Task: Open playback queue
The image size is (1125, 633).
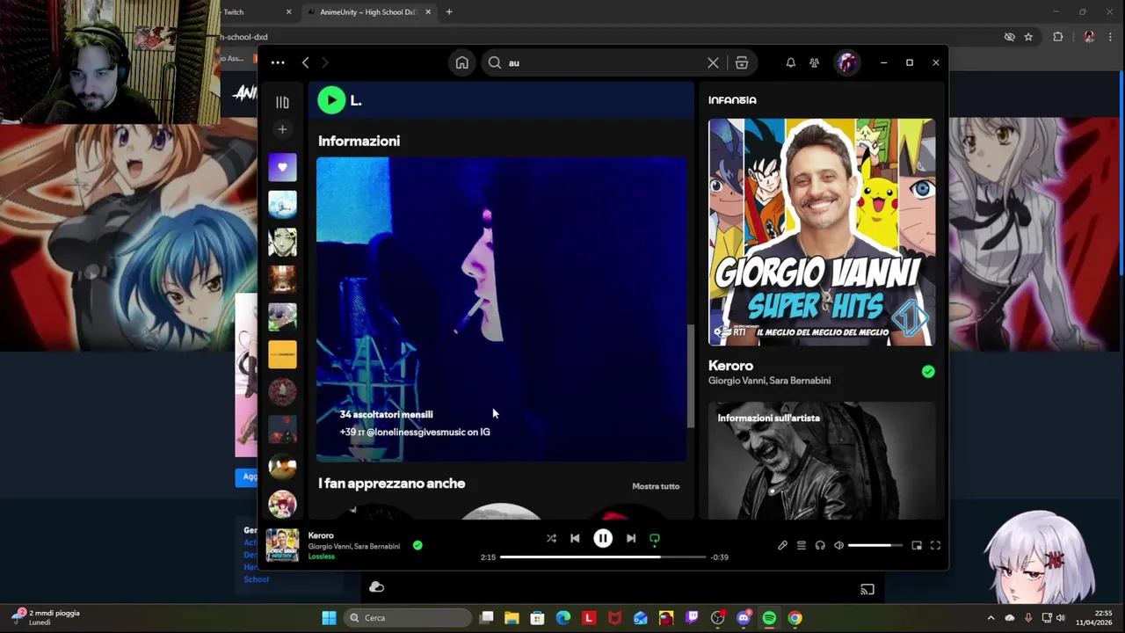Action: [802, 545]
